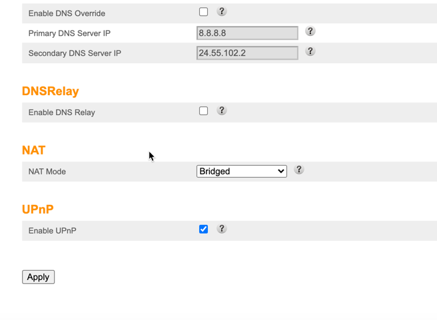View help for Enable DNS Relay
The height and width of the screenshot is (320, 437).
[222, 110]
